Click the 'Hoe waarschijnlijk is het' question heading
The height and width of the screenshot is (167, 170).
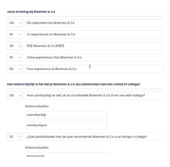pyautogui.click(x=74, y=84)
